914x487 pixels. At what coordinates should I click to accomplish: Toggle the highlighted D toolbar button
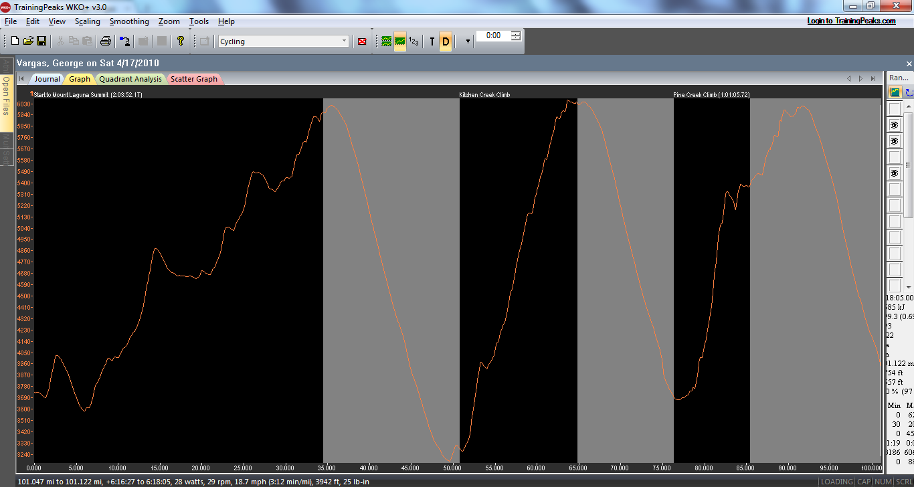click(446, 41)
